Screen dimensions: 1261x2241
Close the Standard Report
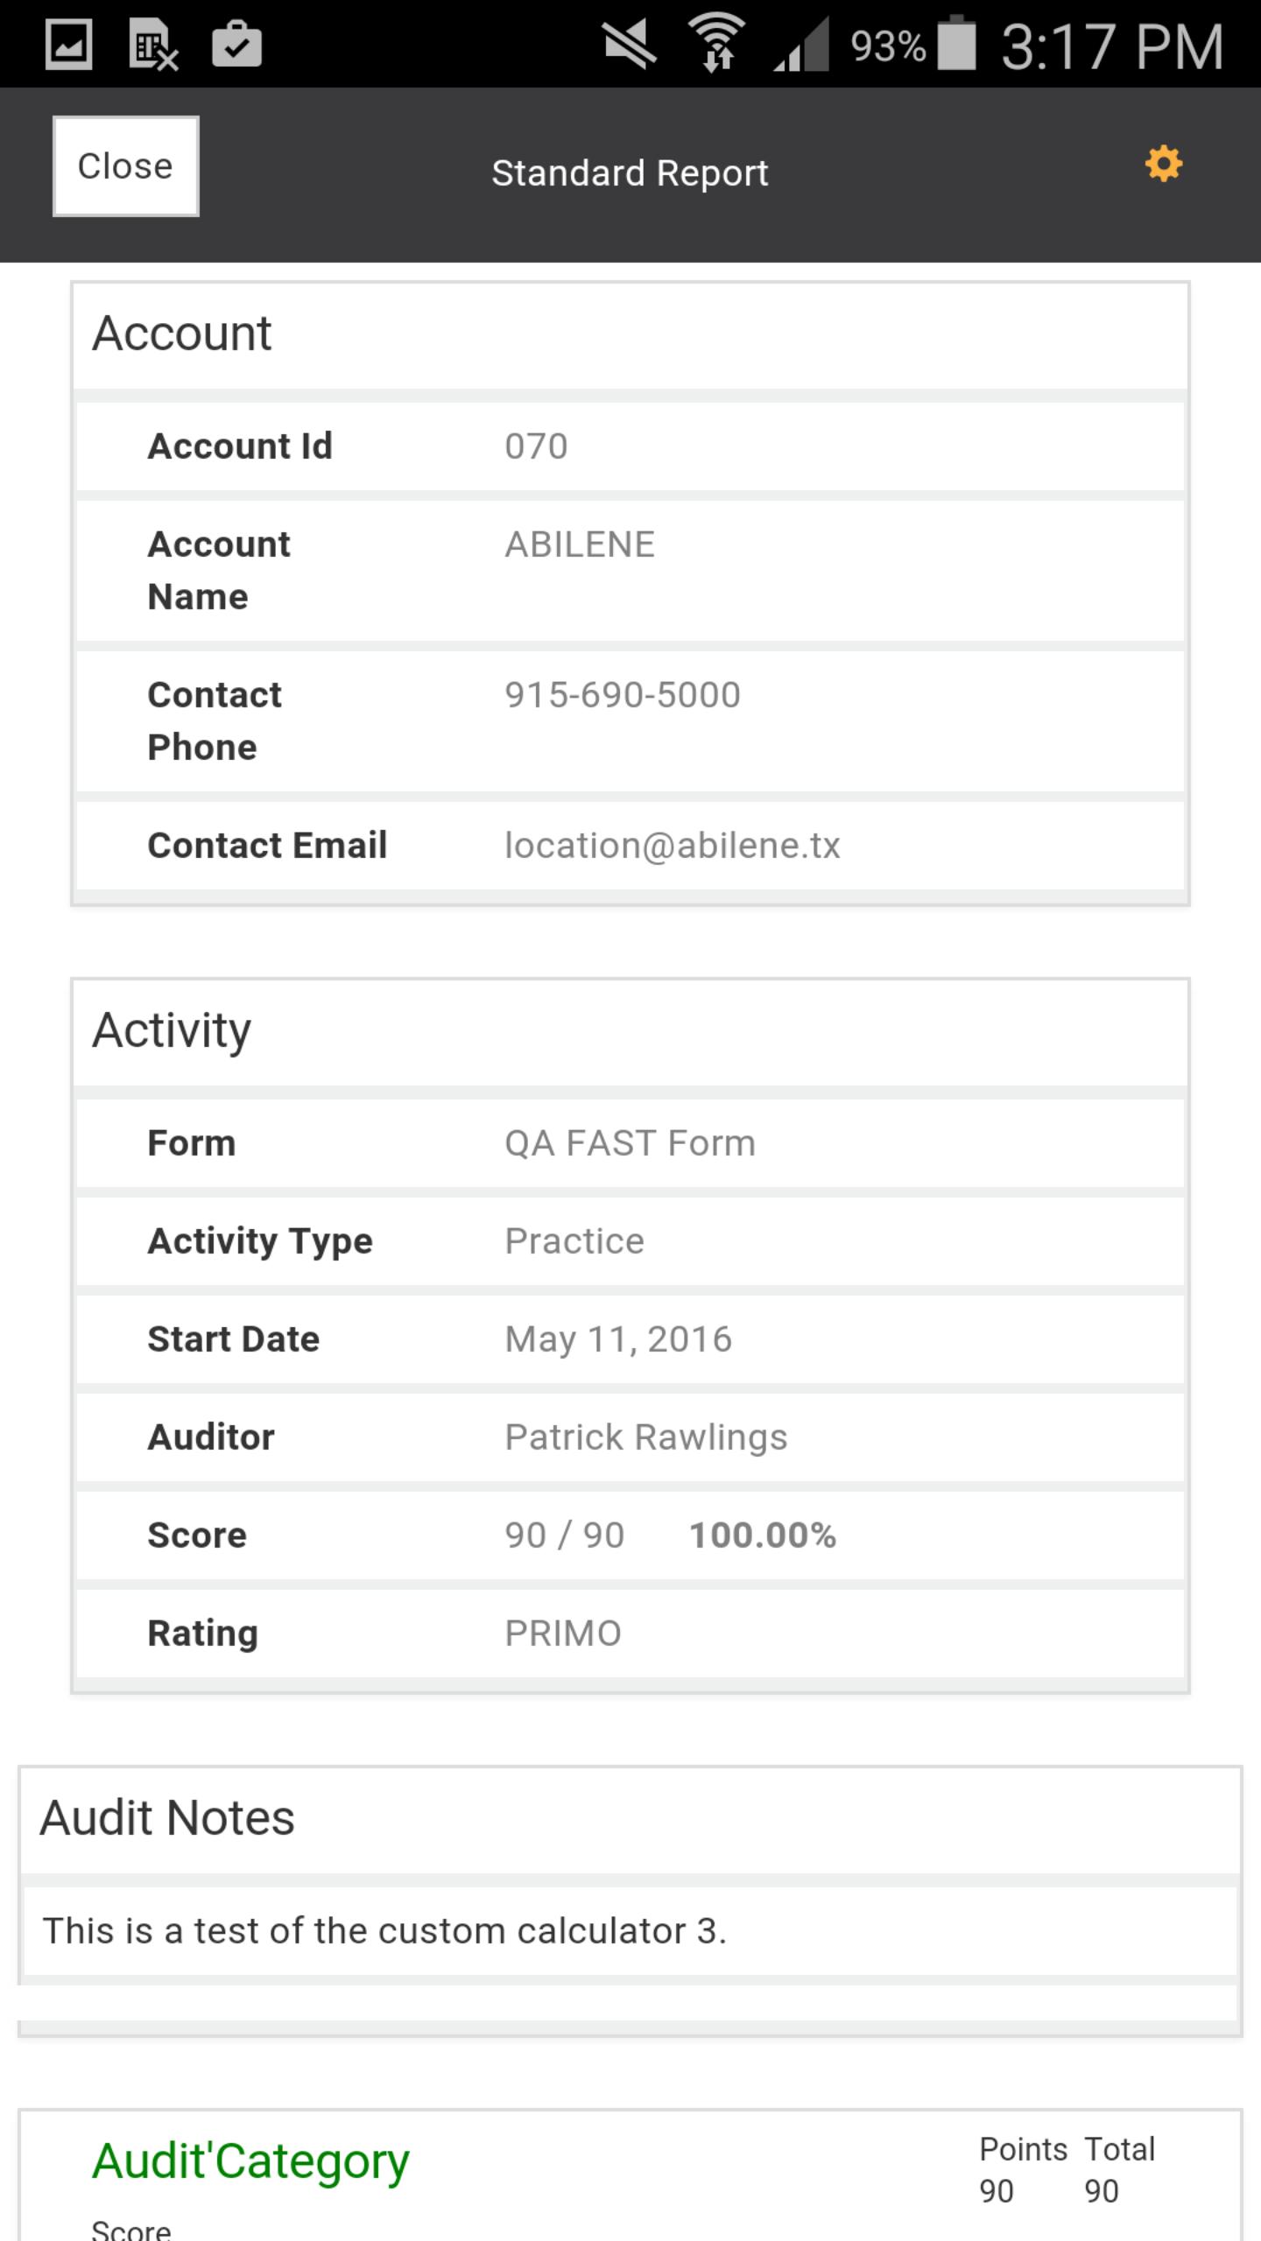point(125,166)
